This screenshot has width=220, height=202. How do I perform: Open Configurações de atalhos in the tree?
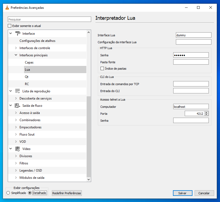click(37, 41)
